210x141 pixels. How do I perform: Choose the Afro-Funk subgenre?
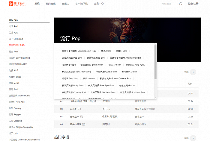click(135, 65)
